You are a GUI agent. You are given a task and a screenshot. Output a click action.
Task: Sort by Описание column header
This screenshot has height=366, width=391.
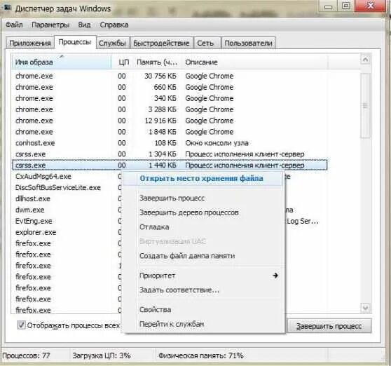254,62
